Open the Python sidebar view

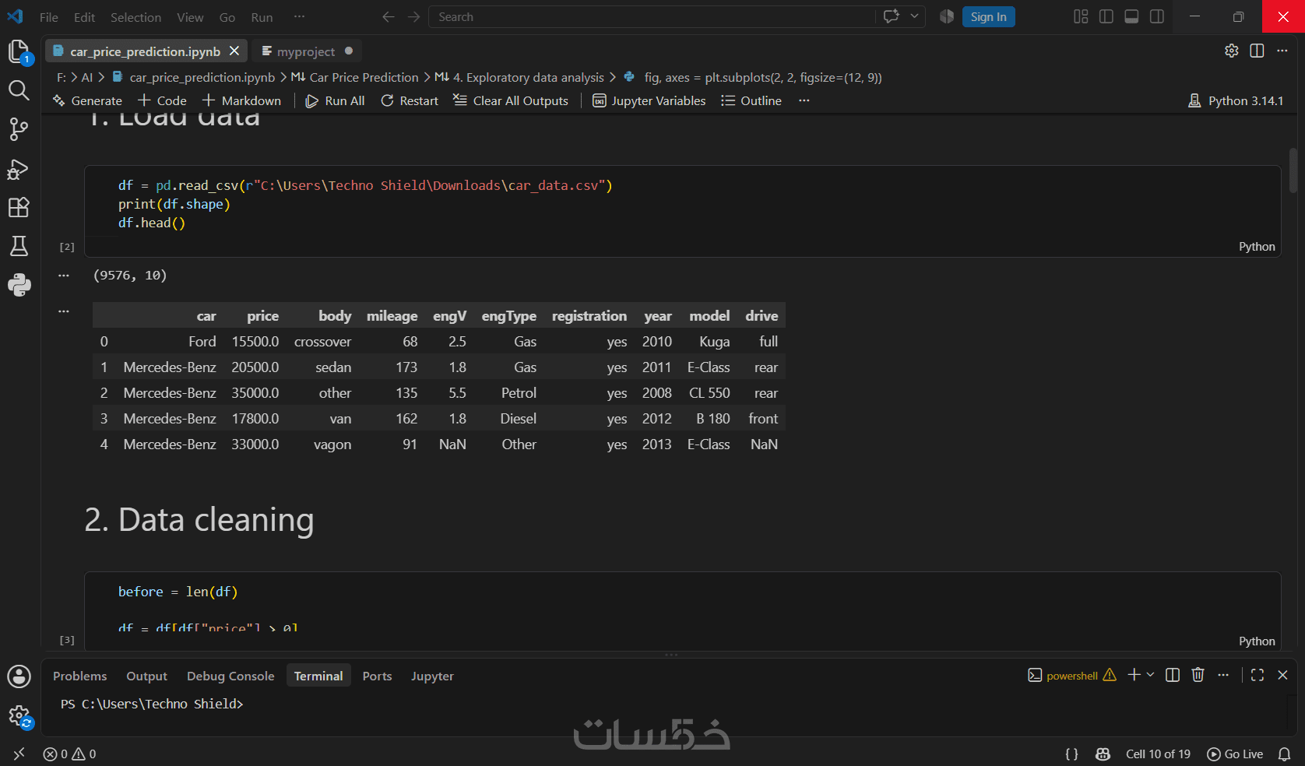pos(19,285)
